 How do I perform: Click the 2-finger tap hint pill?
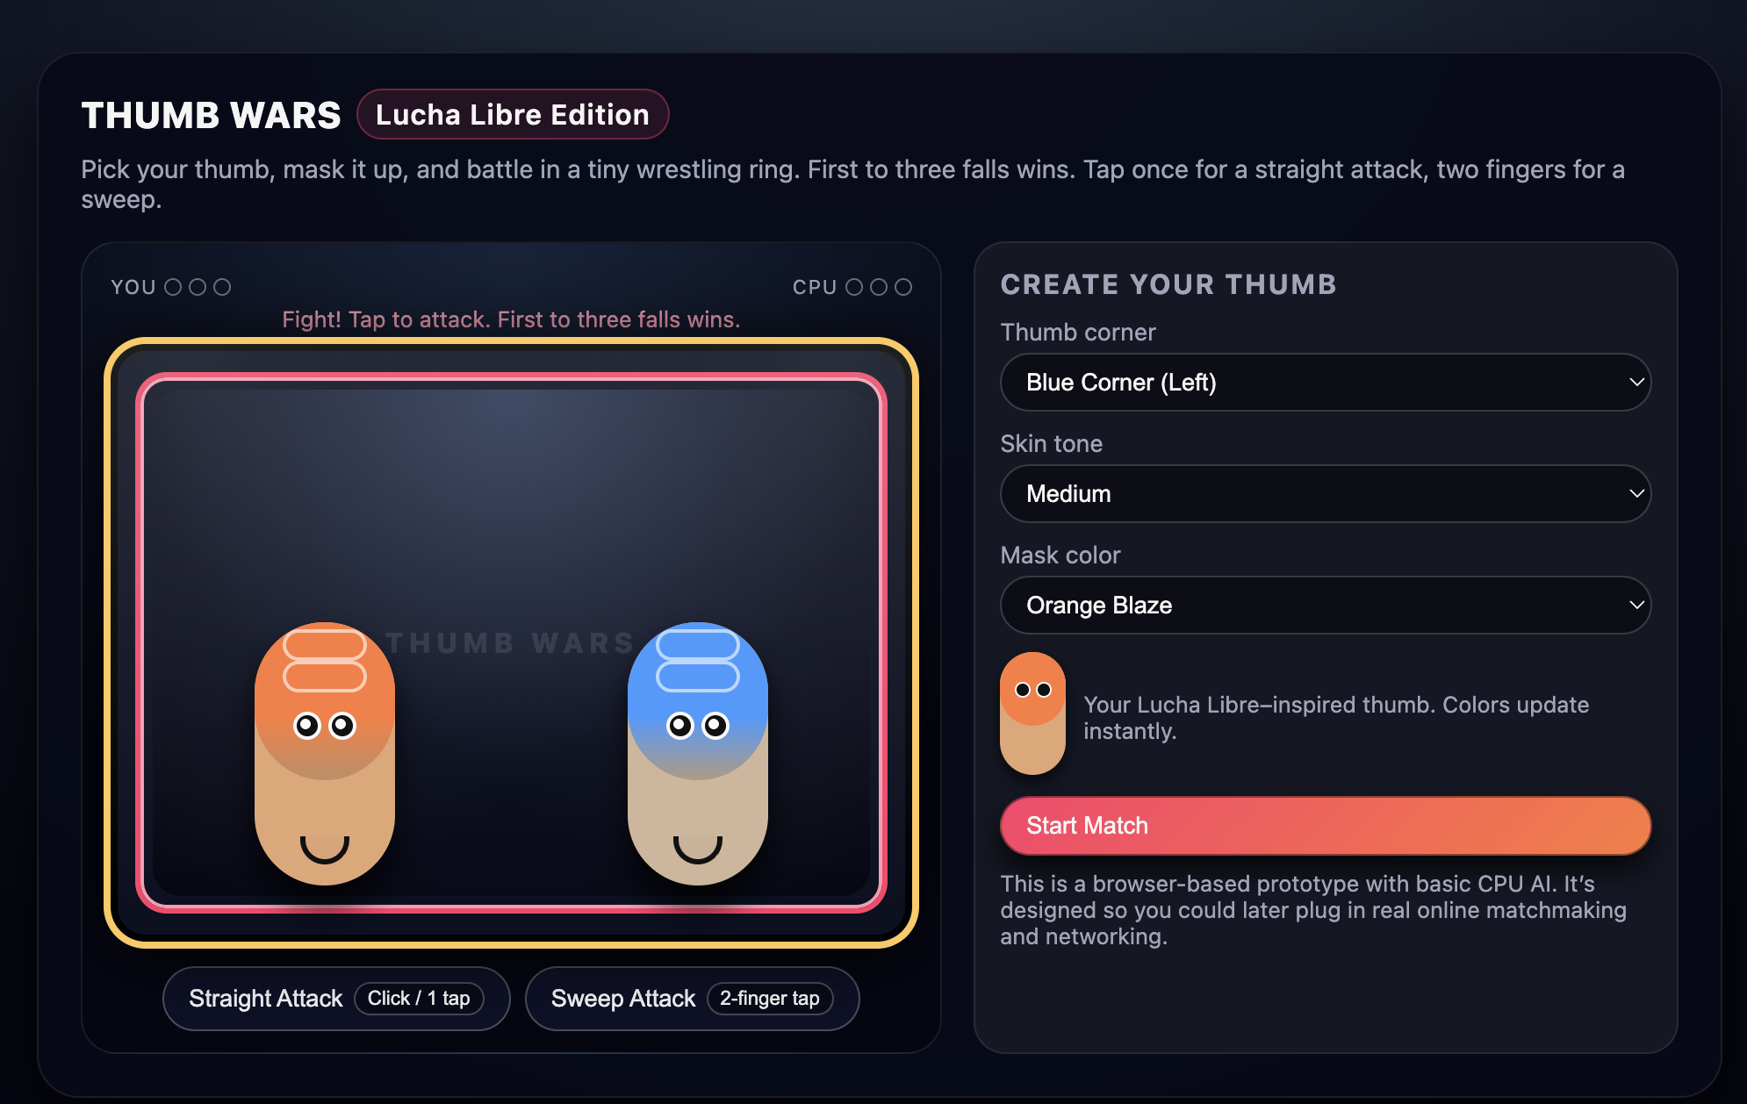769,999
